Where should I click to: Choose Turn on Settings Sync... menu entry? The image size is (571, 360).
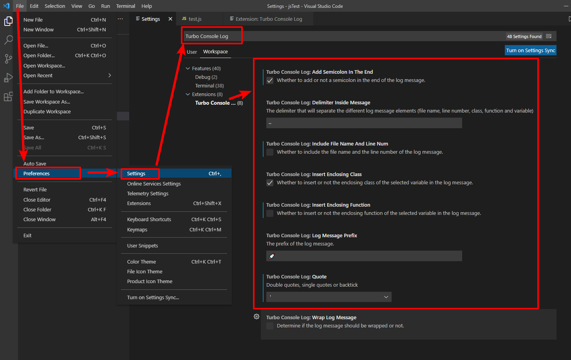tap(174, 297)
